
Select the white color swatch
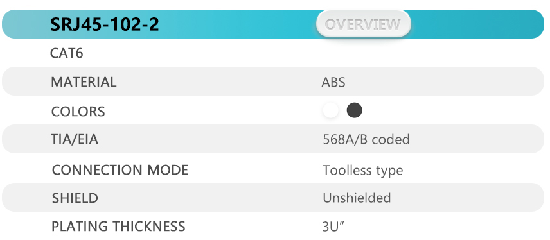tap(330, 110)
